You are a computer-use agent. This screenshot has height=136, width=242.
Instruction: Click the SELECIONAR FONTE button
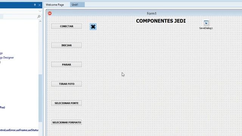point(67,103)
